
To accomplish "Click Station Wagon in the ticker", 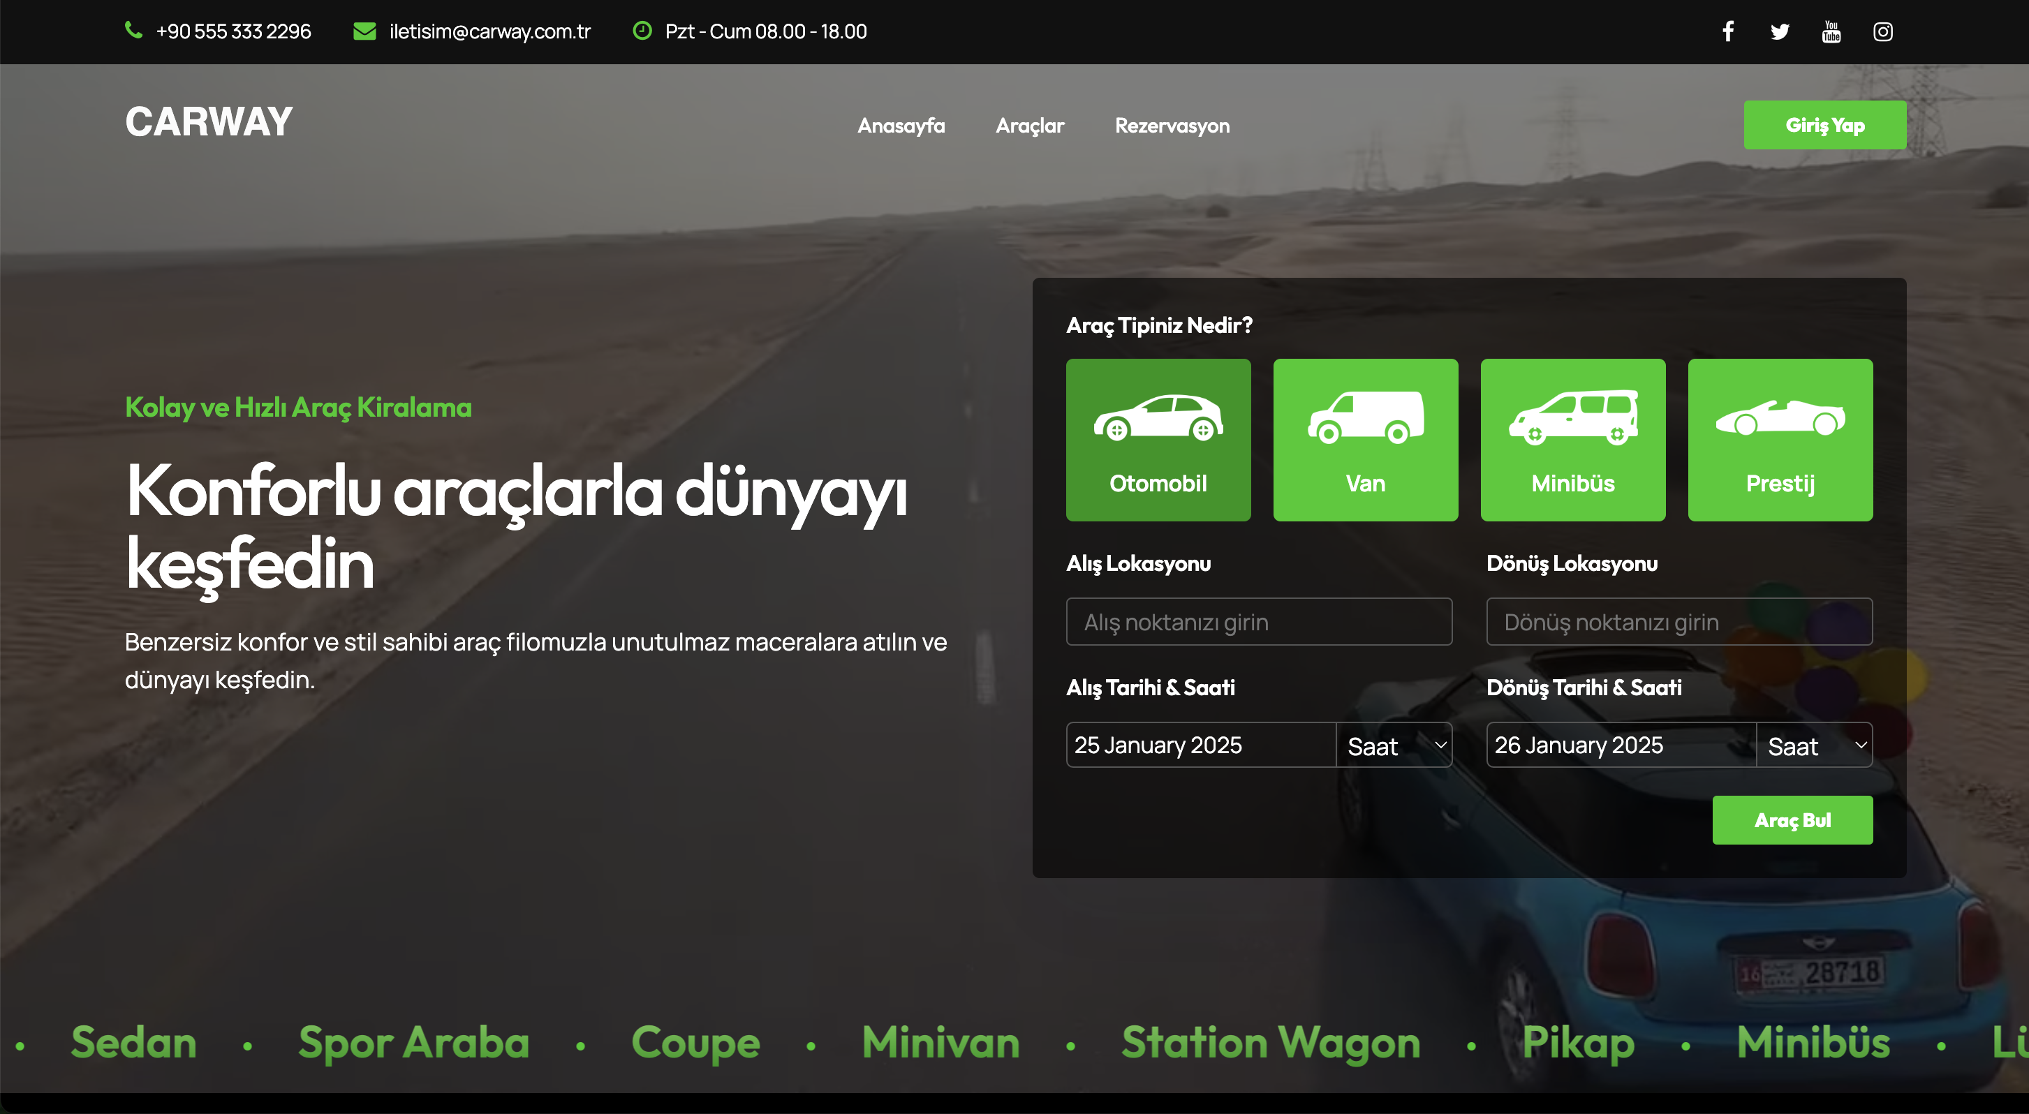I will 1271,1044.
